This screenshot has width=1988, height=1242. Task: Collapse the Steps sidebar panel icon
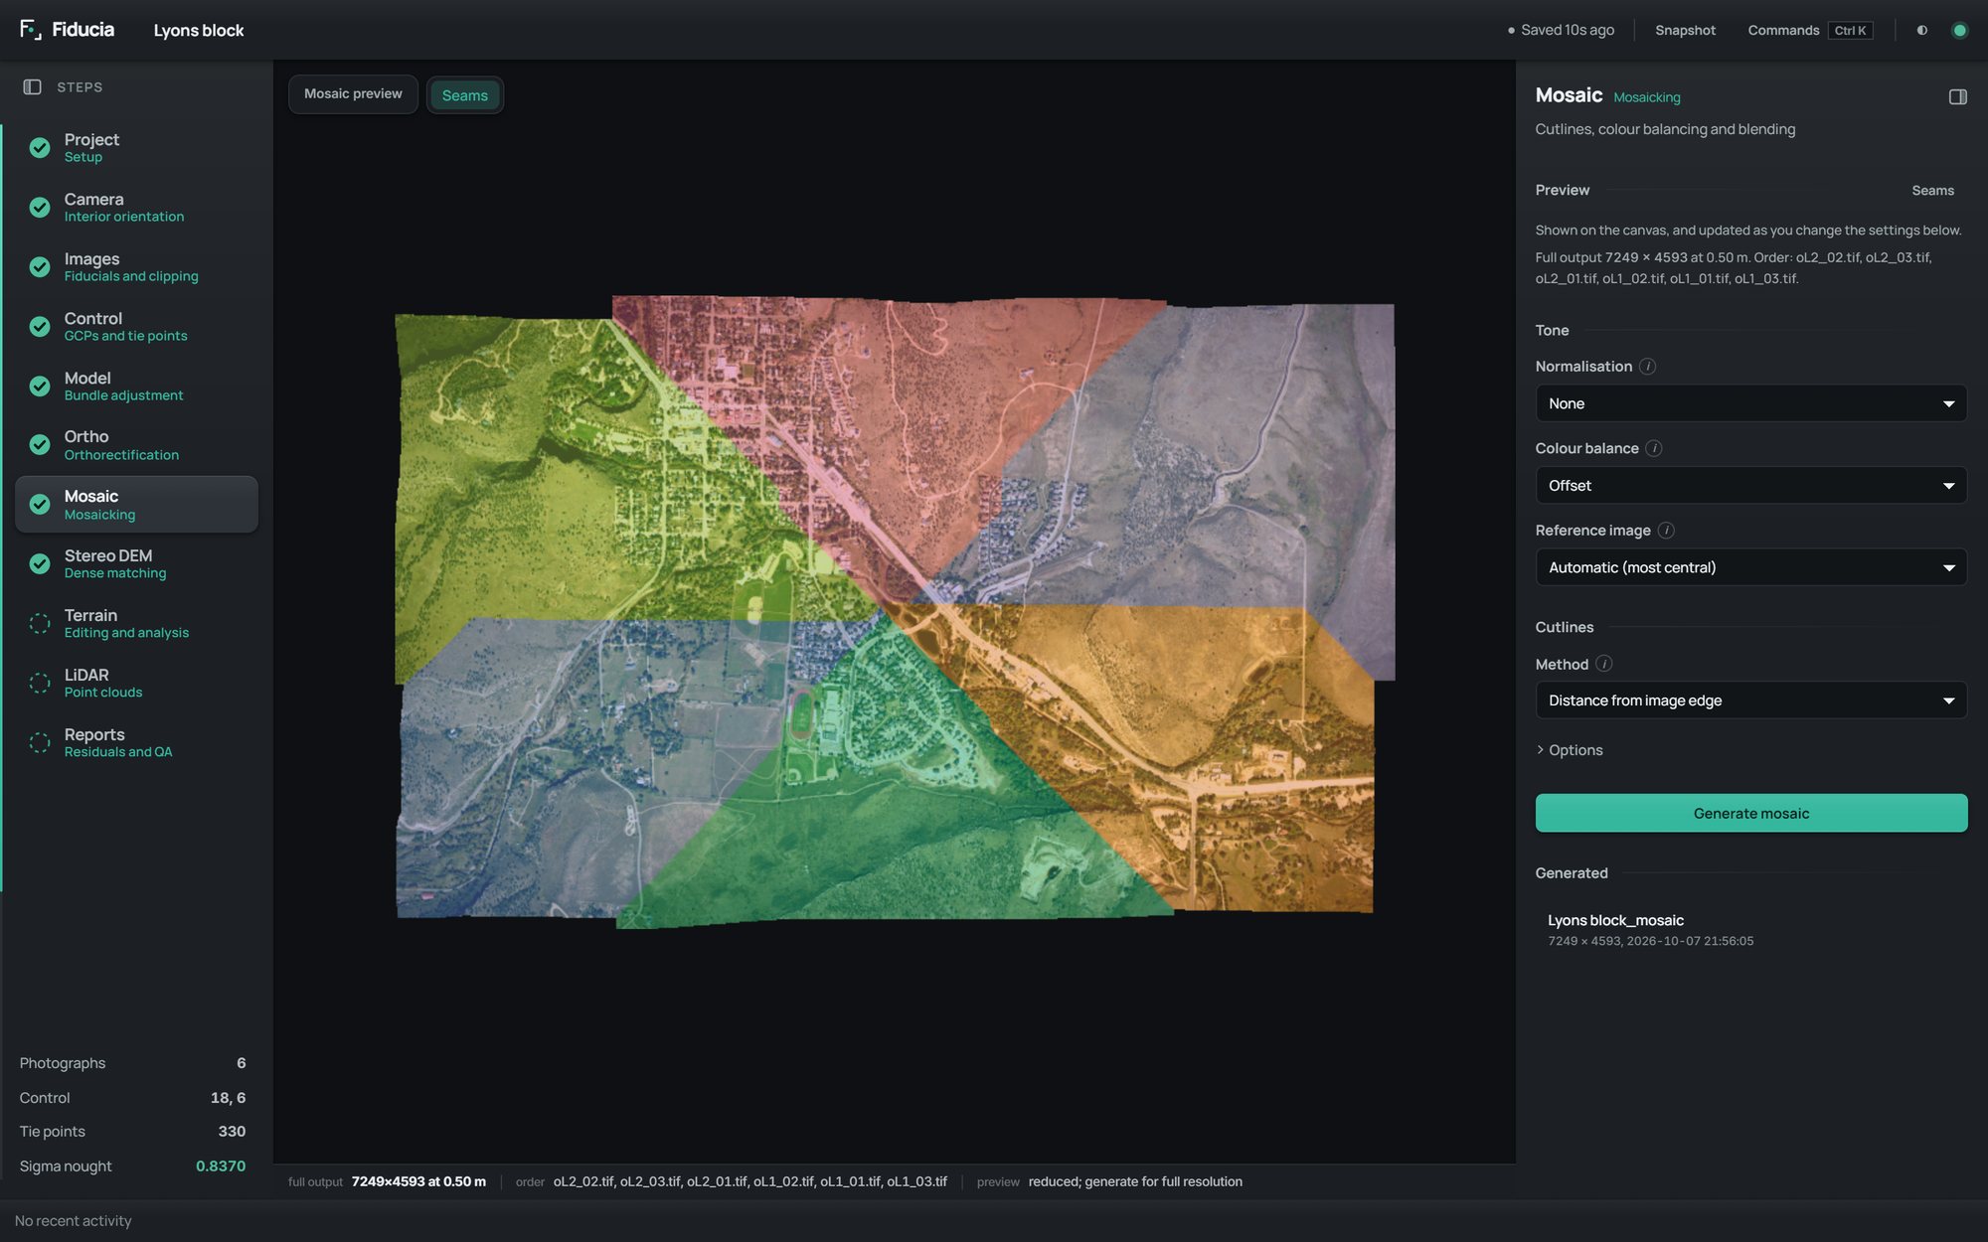(32, 87)
